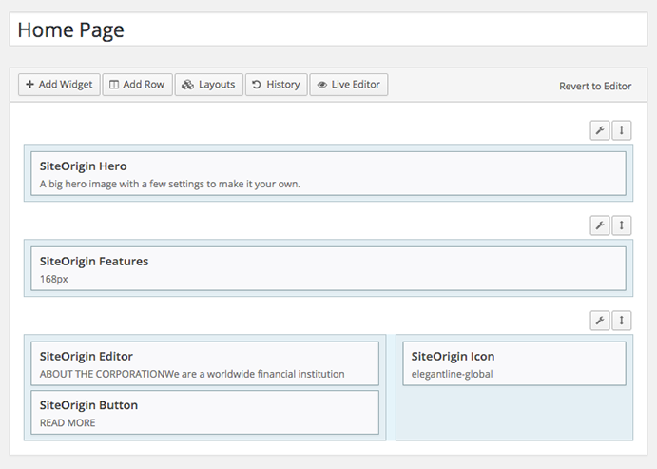
Task: Click move handle above SiteOrigin Features row
Action: (622, 225)
